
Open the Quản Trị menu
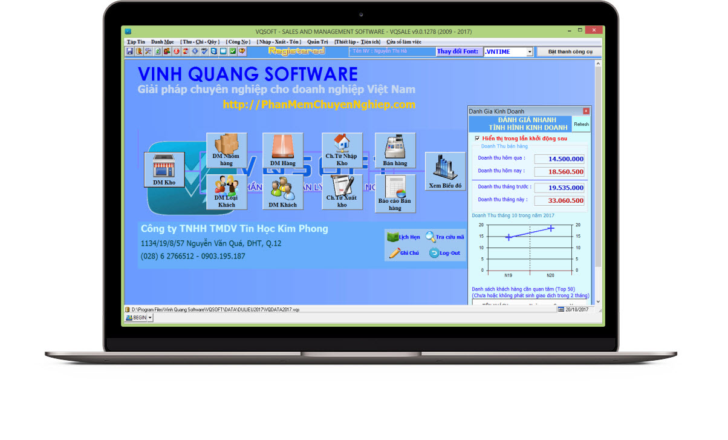317,42
